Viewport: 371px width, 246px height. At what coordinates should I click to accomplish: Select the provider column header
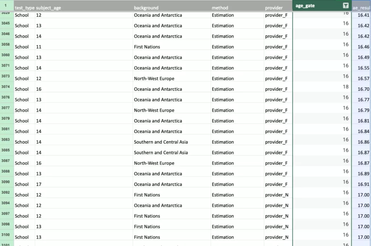(x=274, y=8)
